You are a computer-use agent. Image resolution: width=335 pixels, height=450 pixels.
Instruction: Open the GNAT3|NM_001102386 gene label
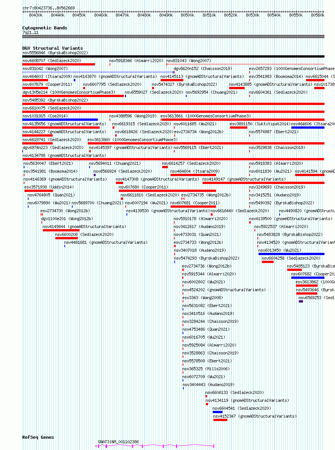[118, 442]
